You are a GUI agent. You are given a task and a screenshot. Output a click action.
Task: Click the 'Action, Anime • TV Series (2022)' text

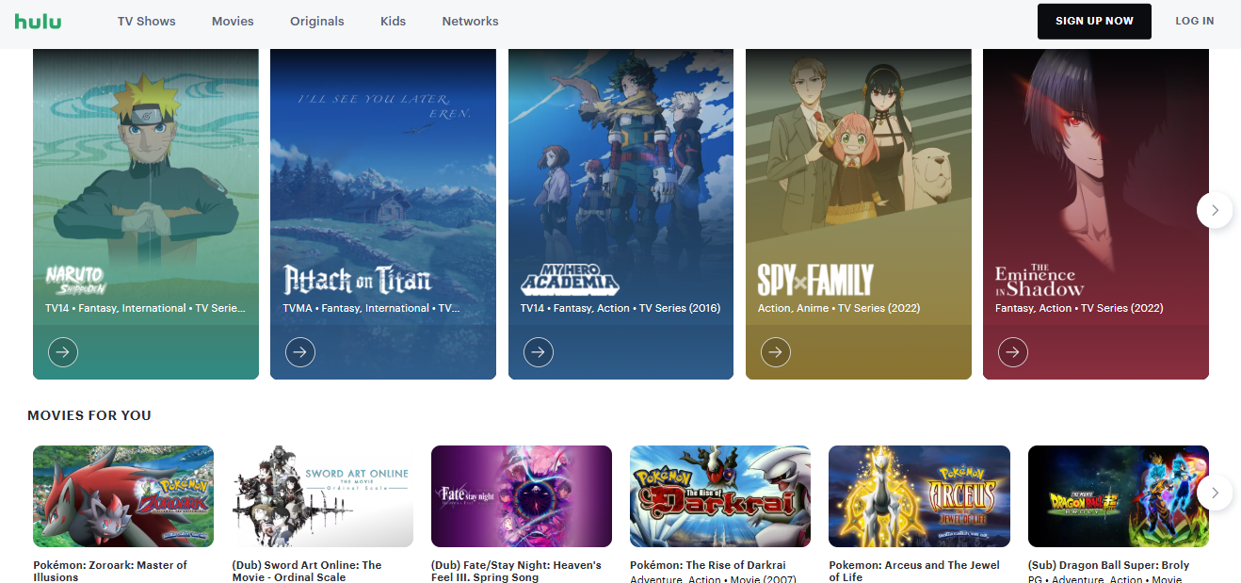click(x=839, y=308)
